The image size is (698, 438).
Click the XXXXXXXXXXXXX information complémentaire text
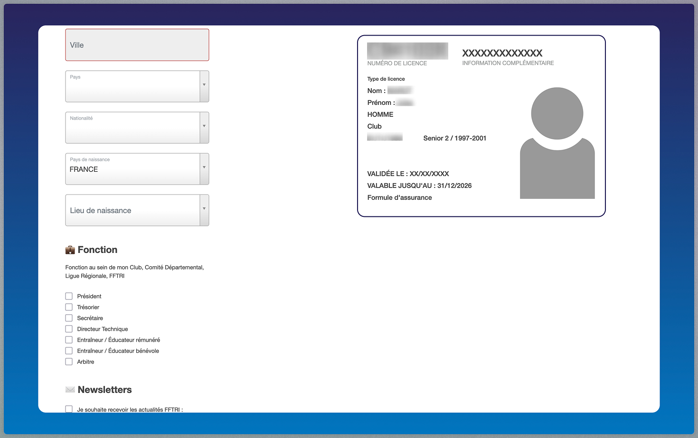point(502,53)
